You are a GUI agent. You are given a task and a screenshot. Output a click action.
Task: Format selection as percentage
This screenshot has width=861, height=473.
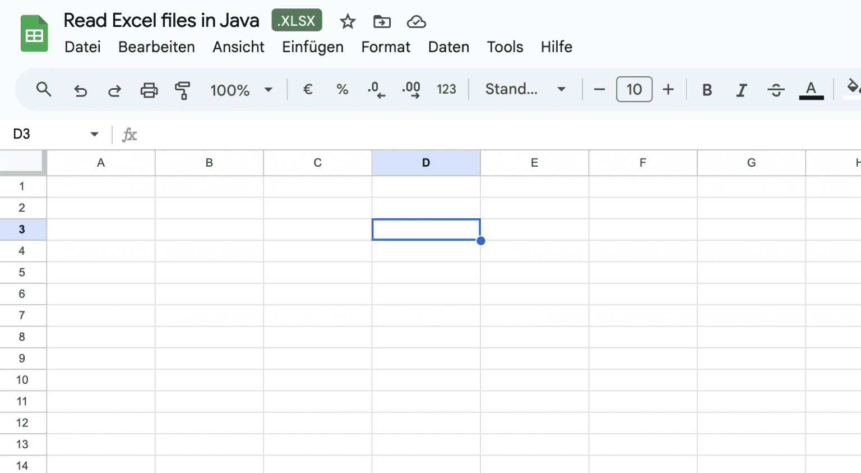coord(342,89)
